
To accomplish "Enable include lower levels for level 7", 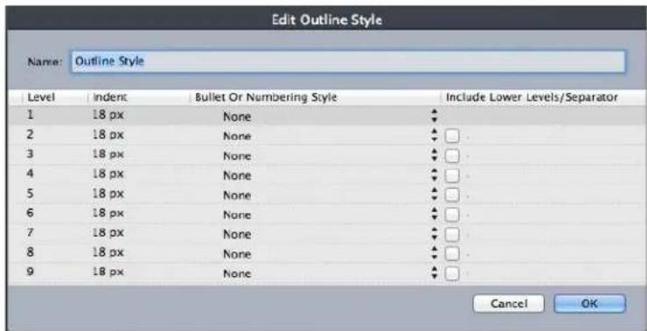I will point(452,234).
